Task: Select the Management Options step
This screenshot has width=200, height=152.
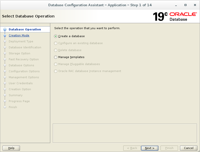Action: [23, 77]
